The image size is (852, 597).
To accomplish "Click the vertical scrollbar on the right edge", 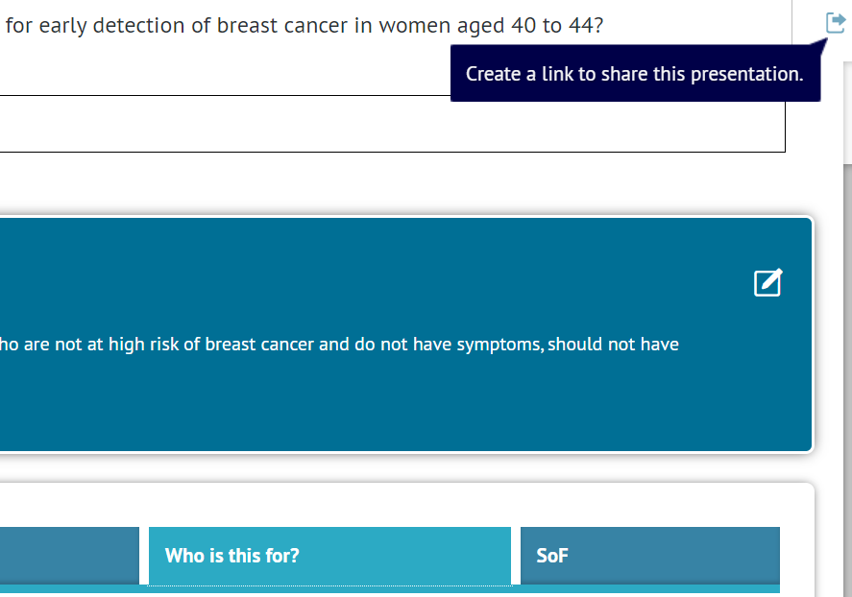I will 846,288.
